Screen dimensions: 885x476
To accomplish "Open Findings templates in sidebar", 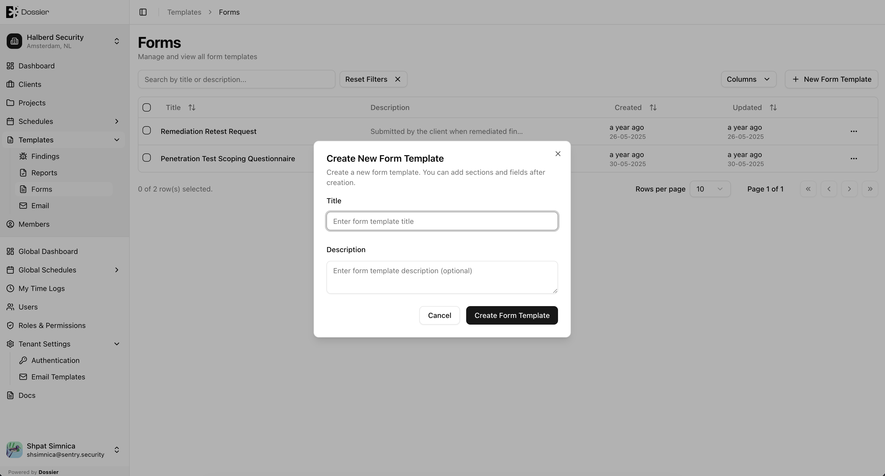I will tap(64, 157).
